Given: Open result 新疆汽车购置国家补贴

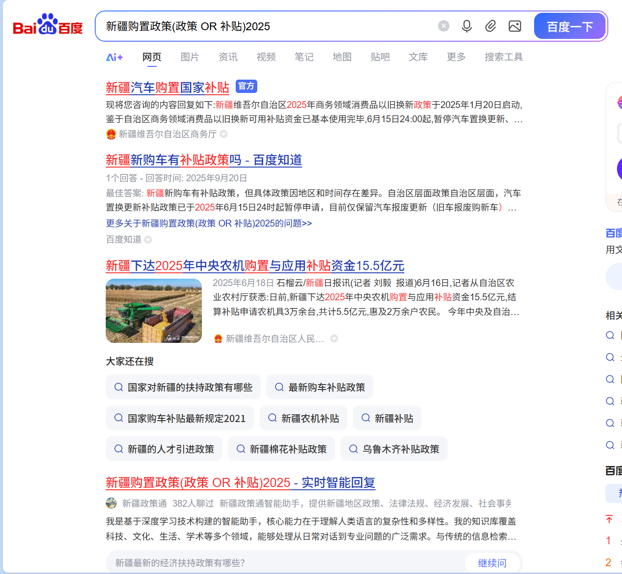Looking at the screenshot, I should (168, 87).
